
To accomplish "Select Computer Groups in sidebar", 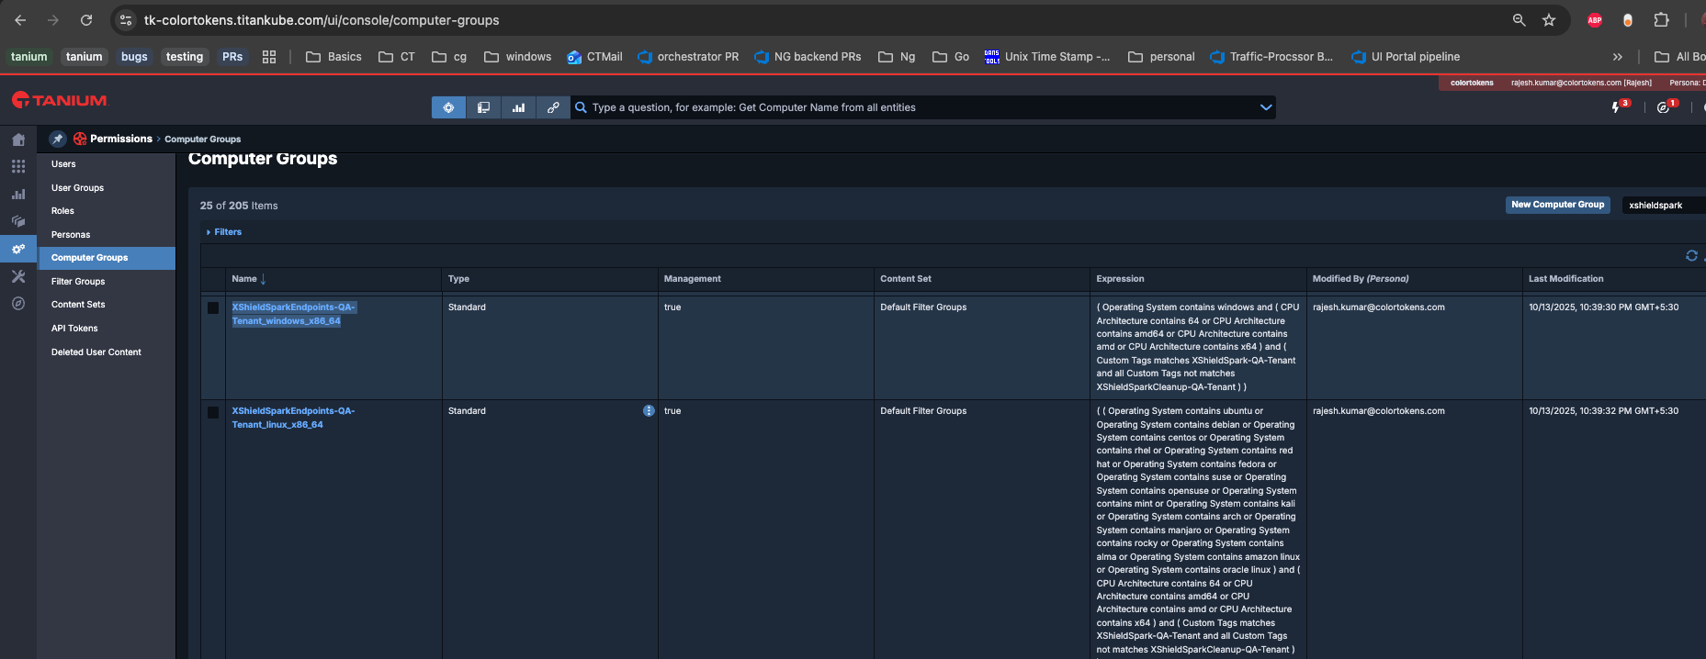I will (107, 258).
